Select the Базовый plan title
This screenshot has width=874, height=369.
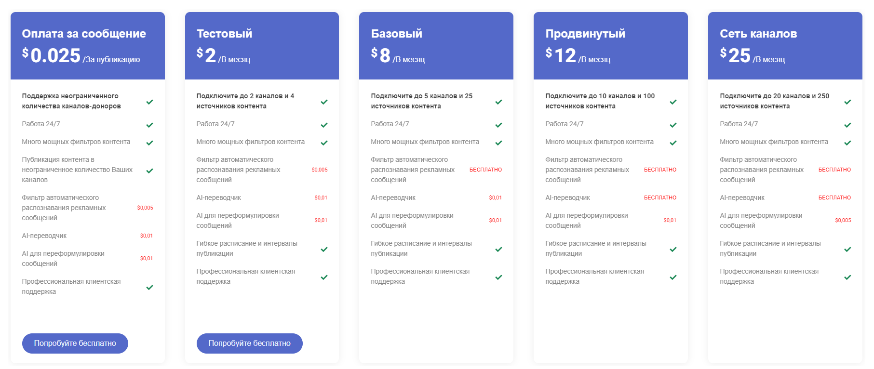pos(397,34)
